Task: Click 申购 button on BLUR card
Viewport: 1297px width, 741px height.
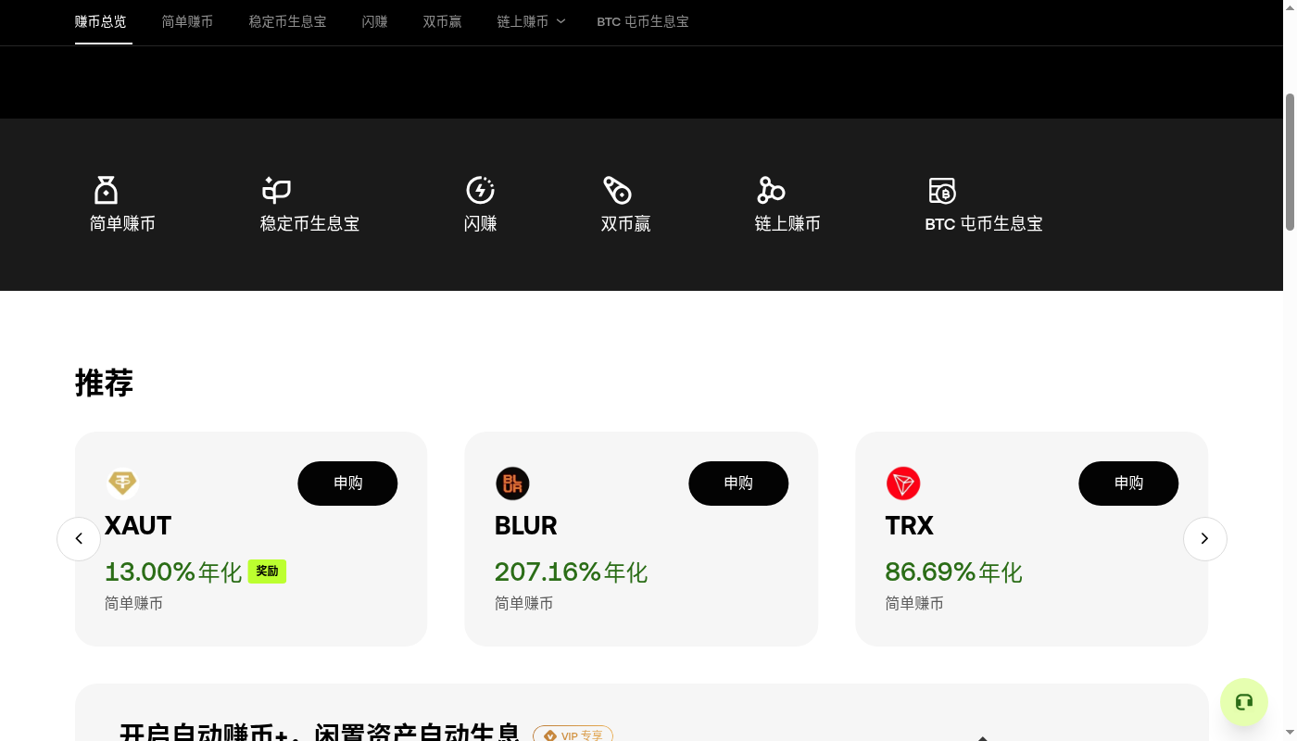Action: pos(738,483)
